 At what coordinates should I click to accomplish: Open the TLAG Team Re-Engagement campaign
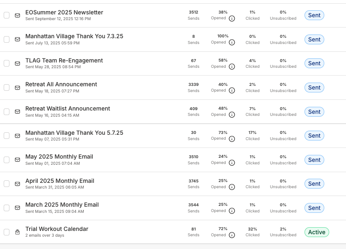64,60
